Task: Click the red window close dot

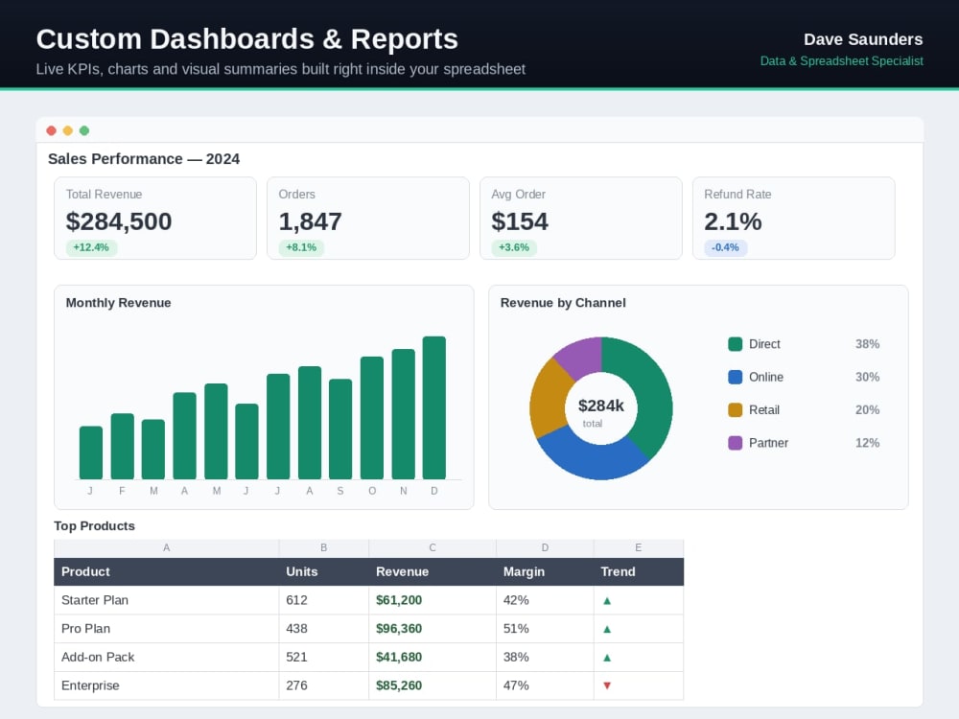Action: [52, 130]
